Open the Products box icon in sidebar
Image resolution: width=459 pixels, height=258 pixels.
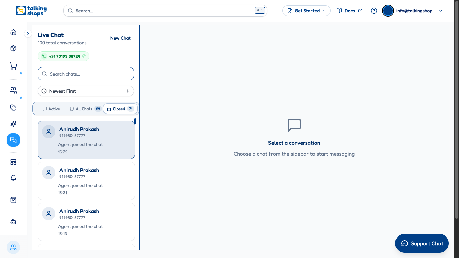pyautogui.click(x=13, y=48)
